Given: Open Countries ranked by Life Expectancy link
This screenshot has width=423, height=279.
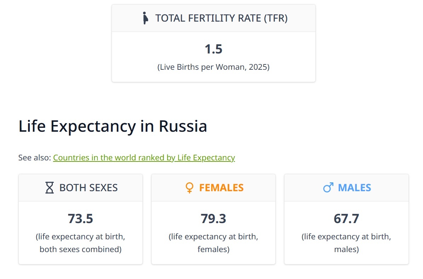Looking at the screenshot, I should pos(144,158).
